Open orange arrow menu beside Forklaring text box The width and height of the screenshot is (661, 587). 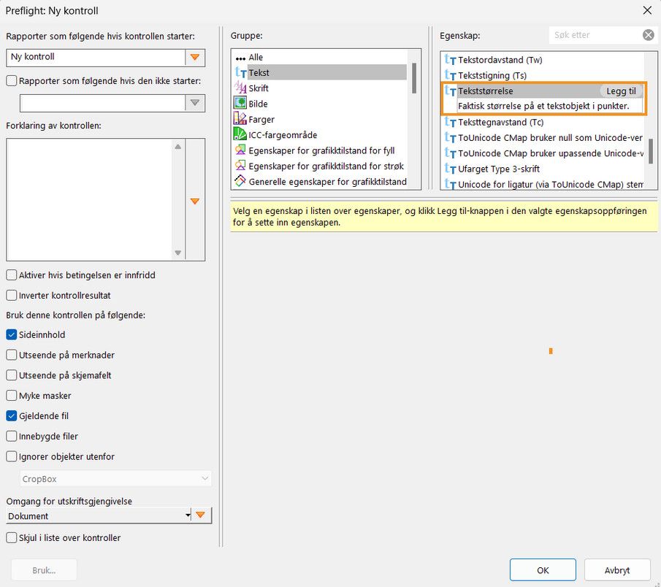coord(195,201)
